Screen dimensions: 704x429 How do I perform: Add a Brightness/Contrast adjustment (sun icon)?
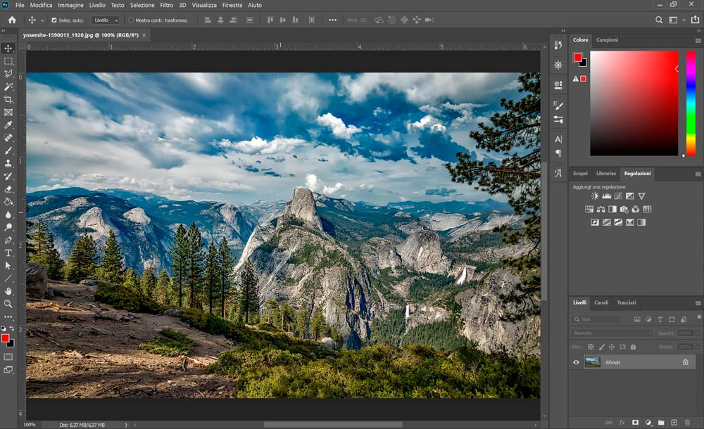click(x=595, y=196)
